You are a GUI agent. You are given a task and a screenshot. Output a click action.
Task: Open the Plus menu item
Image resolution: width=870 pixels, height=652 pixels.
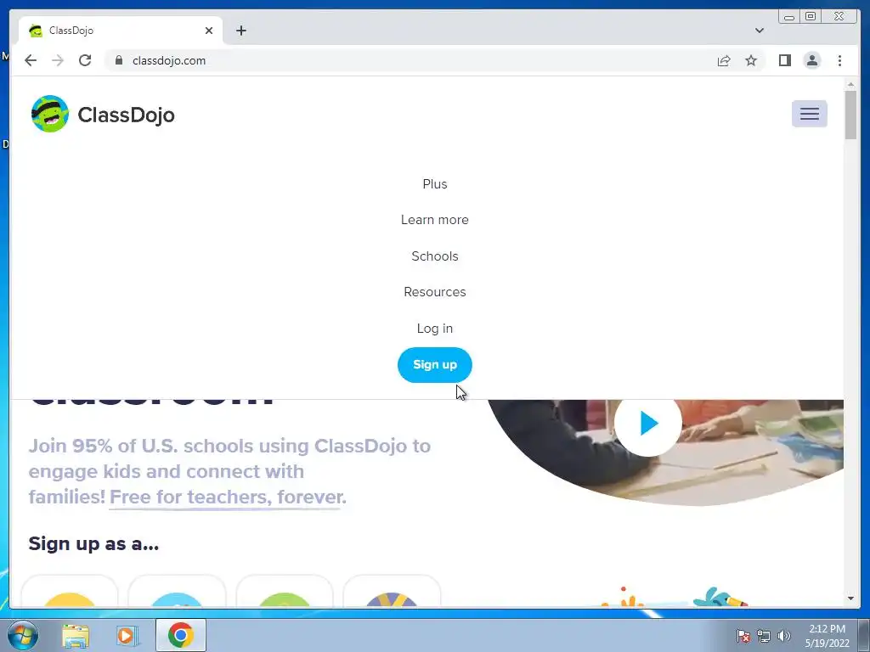(x=434, y=184)
